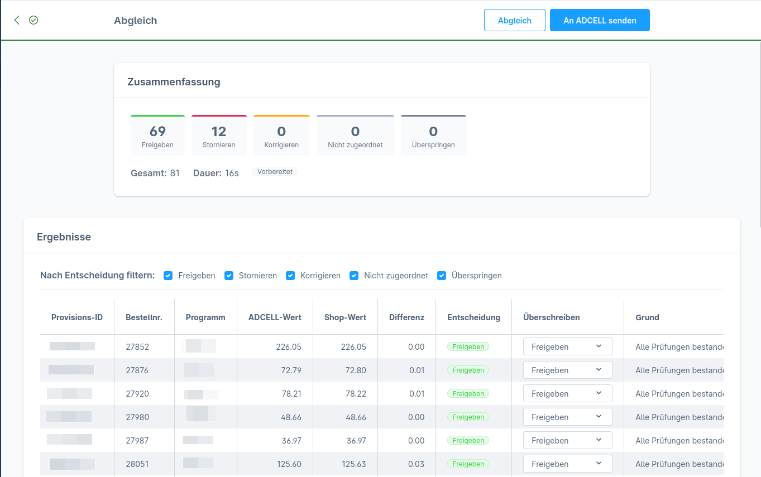
Task: Select the 12 Stornieren summary card
Action: click(x=219, y=135)
